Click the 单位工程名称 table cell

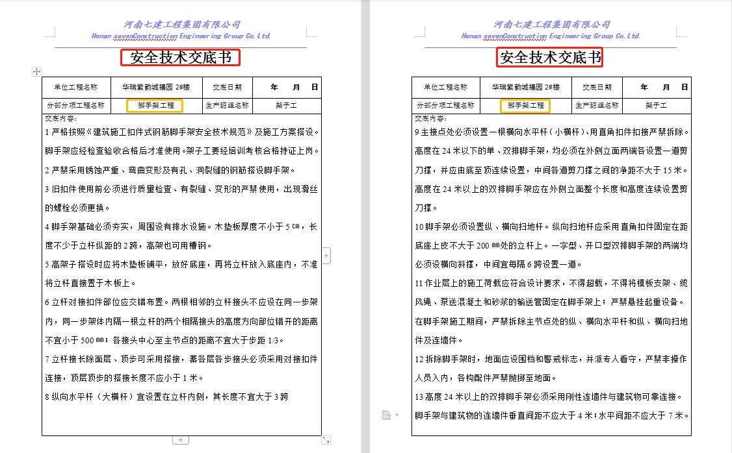[x=73, y=86]
